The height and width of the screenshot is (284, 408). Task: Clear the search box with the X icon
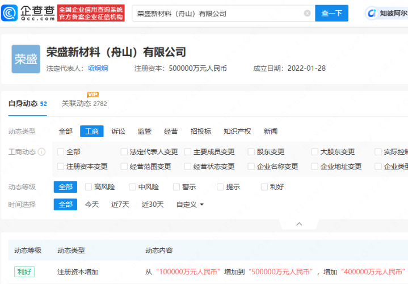(308, 13)
